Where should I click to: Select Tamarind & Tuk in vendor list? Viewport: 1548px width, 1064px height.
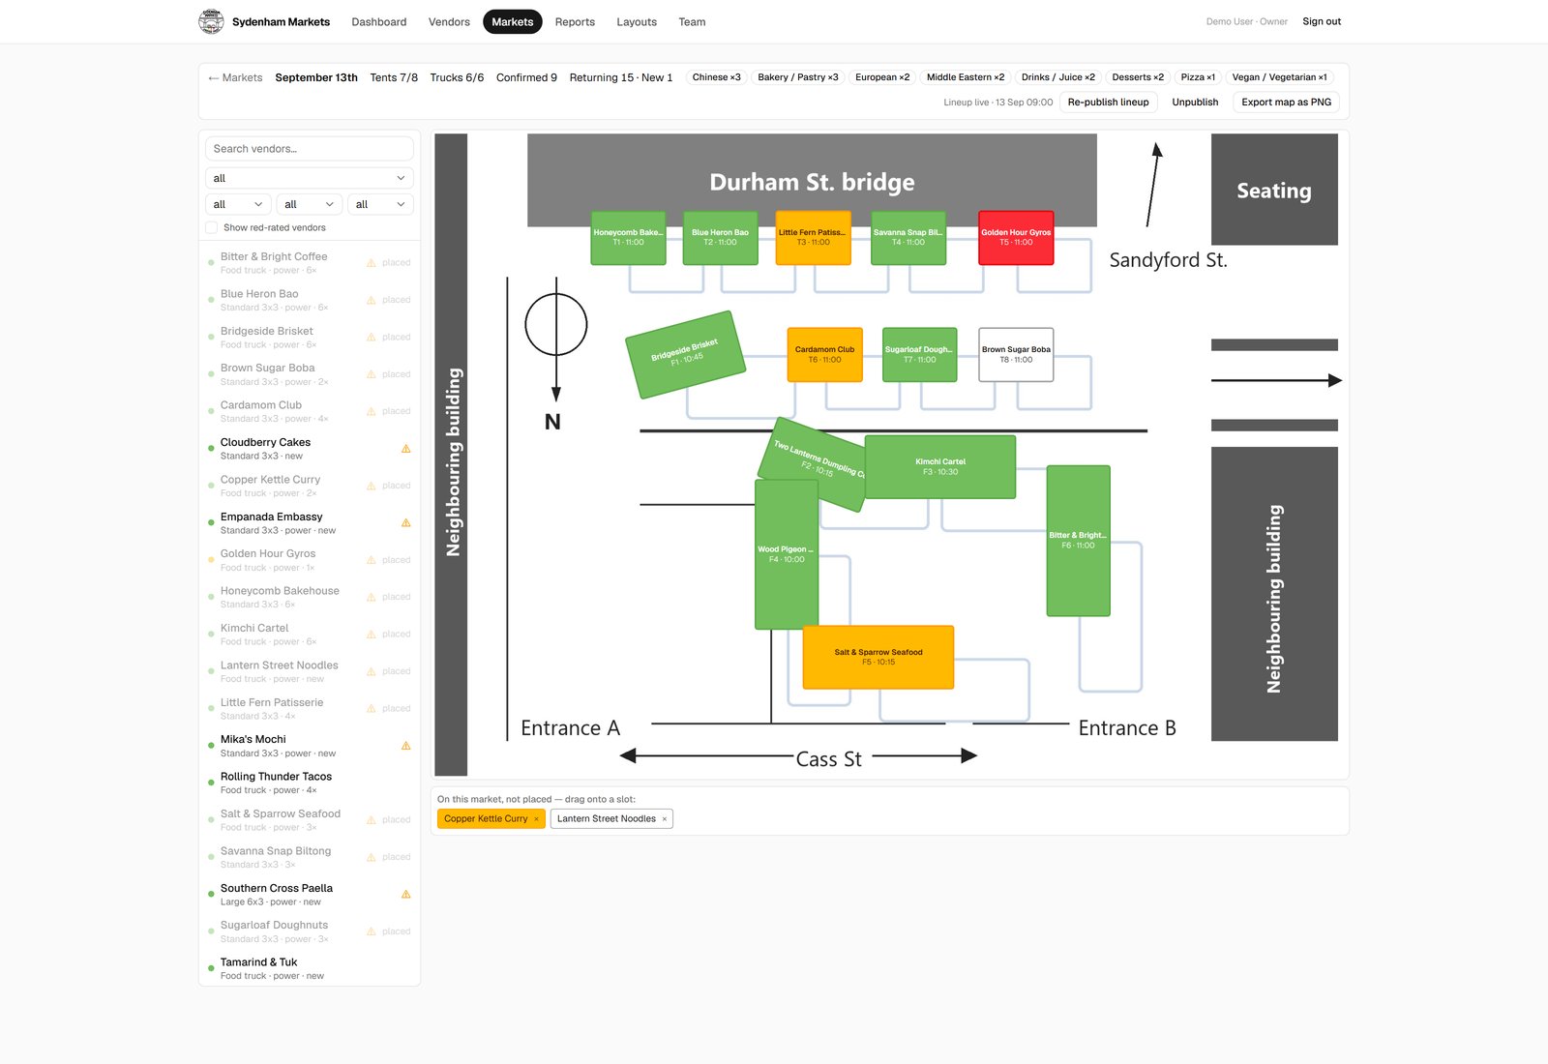pyautogui.click(x=310, y=968)
